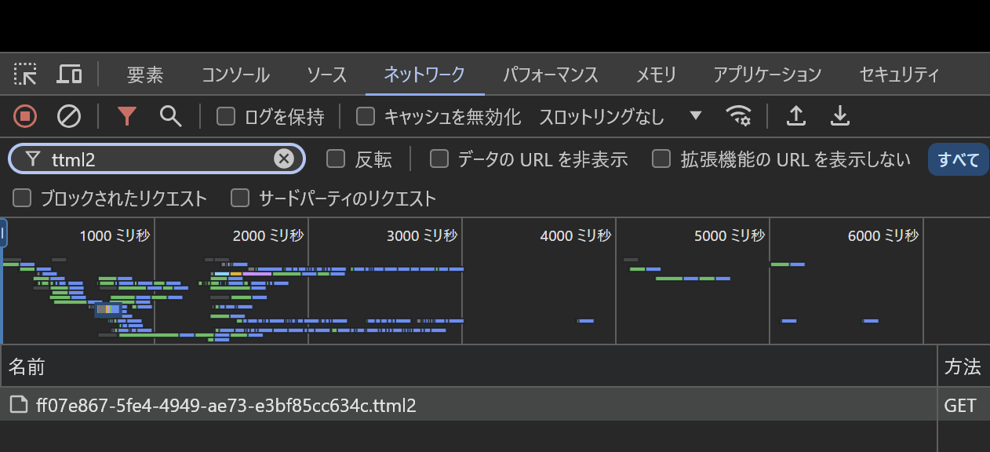The height and width of the screenshot is (452, 990).
Task: Switch to the コンソール tab
Action: click(x=235, y=75)
